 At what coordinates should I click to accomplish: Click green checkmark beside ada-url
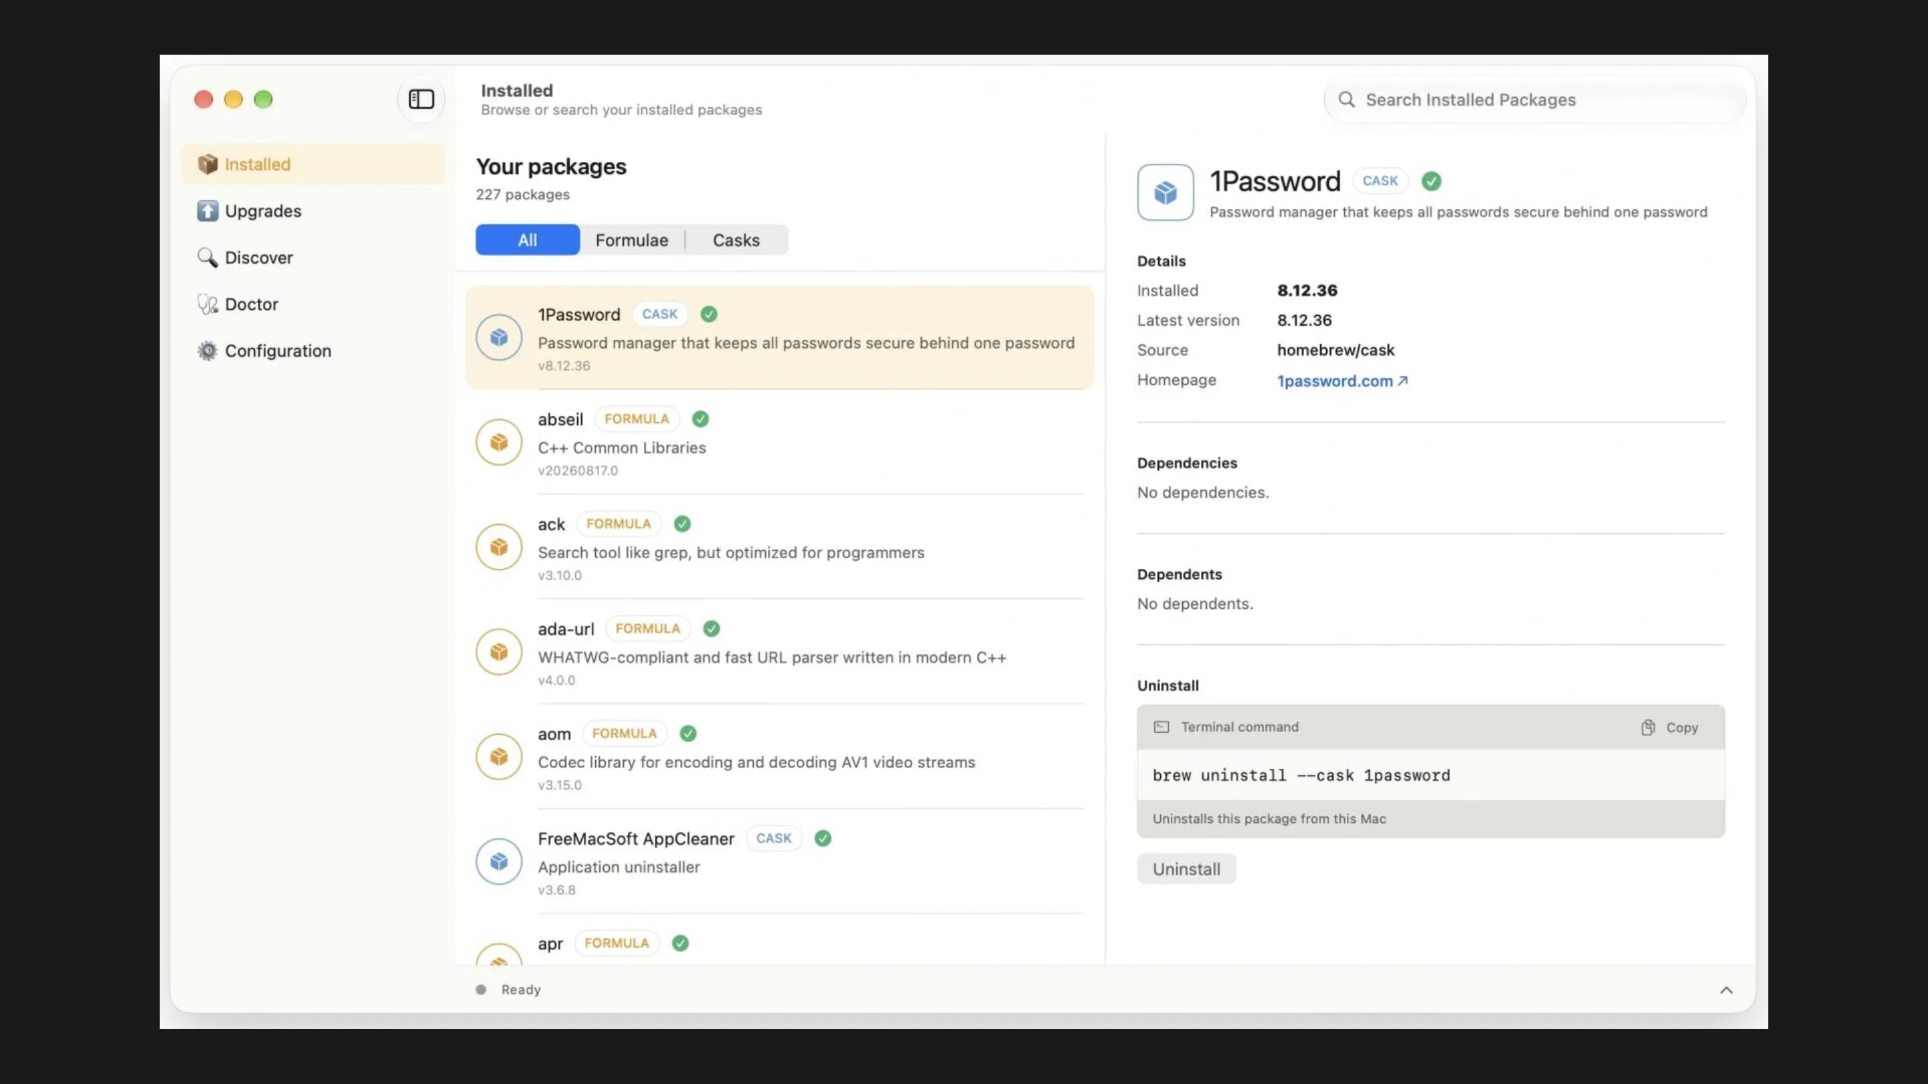(x=712, y=628)
